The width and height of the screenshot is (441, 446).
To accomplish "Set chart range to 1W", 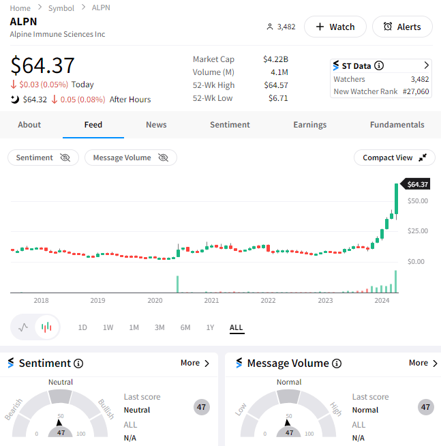I will [x=108, y=327].
